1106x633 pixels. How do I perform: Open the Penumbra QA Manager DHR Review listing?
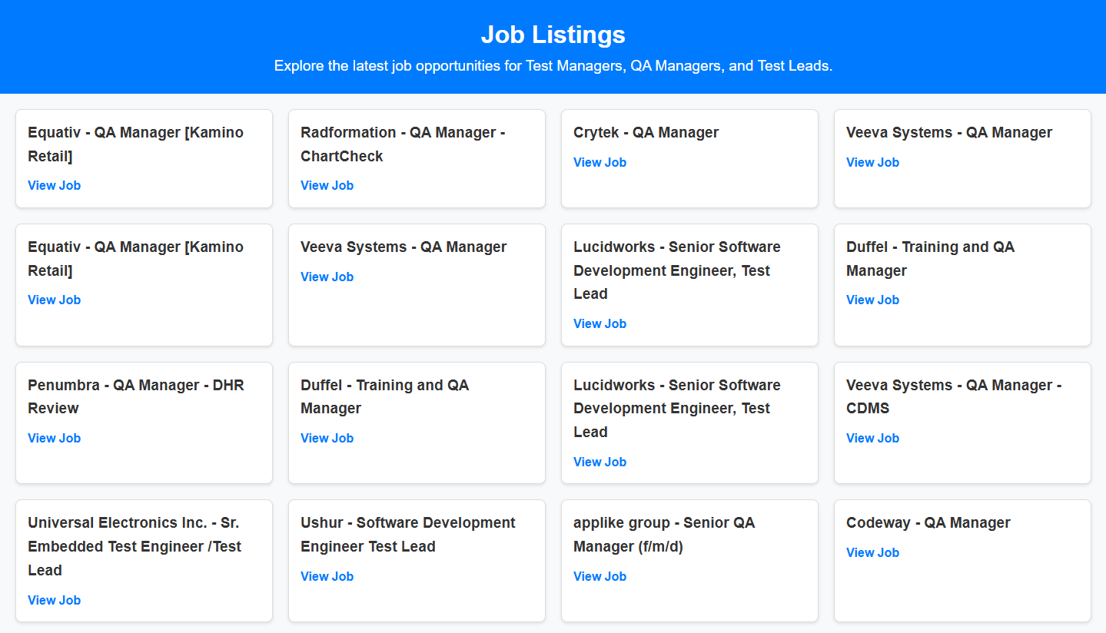54,438
